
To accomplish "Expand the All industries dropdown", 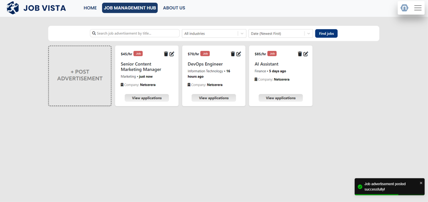I will [x=214, y=34].
